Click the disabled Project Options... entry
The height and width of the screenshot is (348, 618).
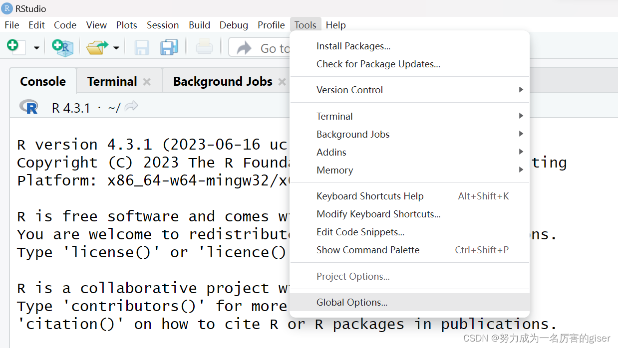coord(409,276)
